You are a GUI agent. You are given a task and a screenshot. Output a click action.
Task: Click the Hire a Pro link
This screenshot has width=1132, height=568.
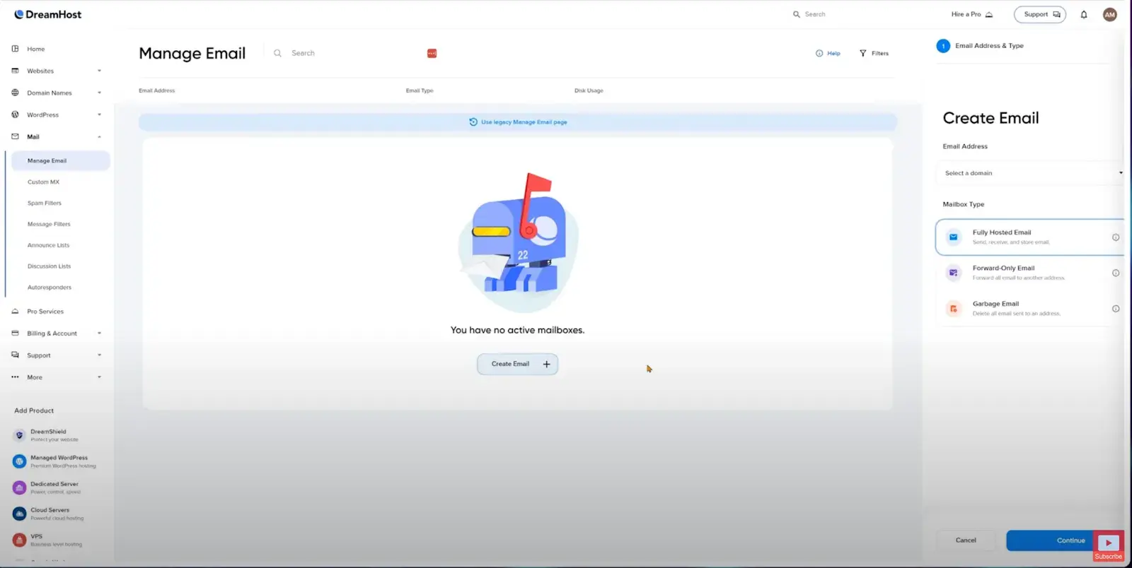[971, 14]
